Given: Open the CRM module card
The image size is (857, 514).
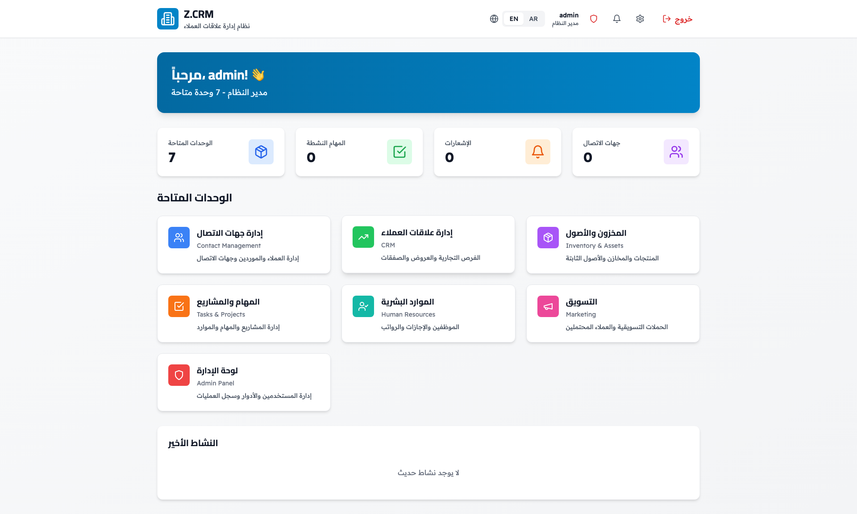Looking at the screenshot, I should pyautogui.click(x=428, y=245).
